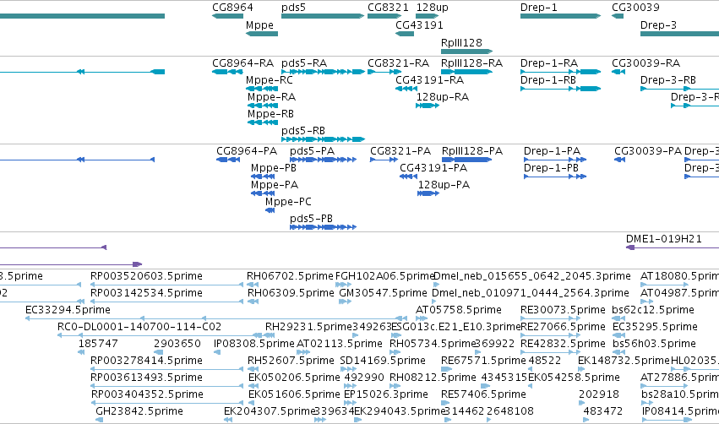Click the CG43191-PA protein label

[x=433, y=168]
